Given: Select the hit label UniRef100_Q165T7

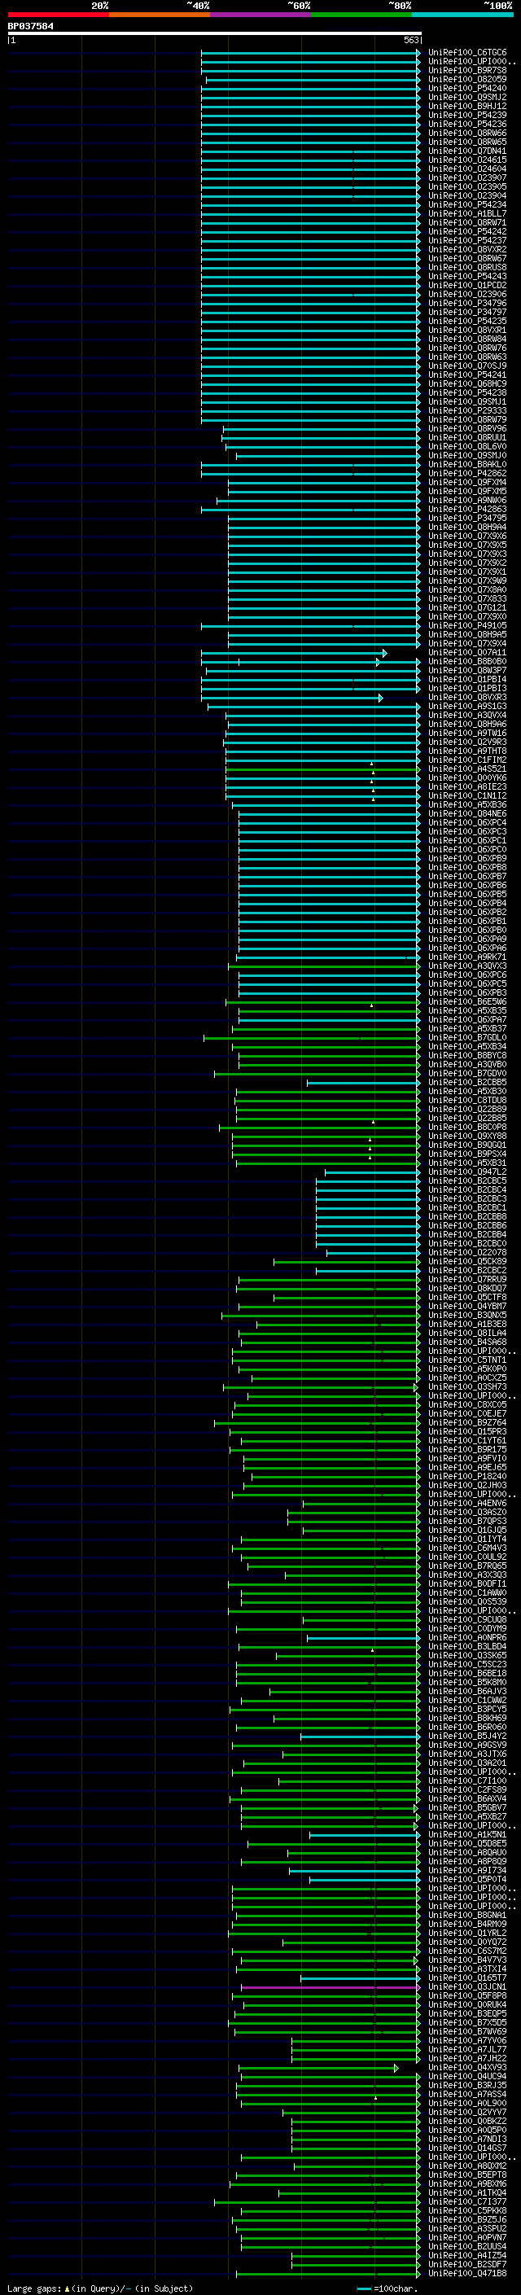Looking at the screenshot, I should coord(467,1977).
